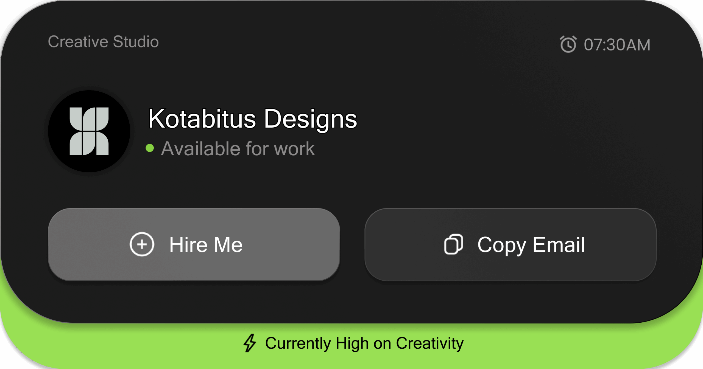Click the Kotabitus logo avatar

[x=89, y=131]
